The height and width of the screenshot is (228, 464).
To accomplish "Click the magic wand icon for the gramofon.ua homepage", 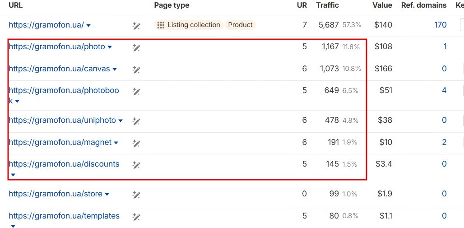I will 136,26.
